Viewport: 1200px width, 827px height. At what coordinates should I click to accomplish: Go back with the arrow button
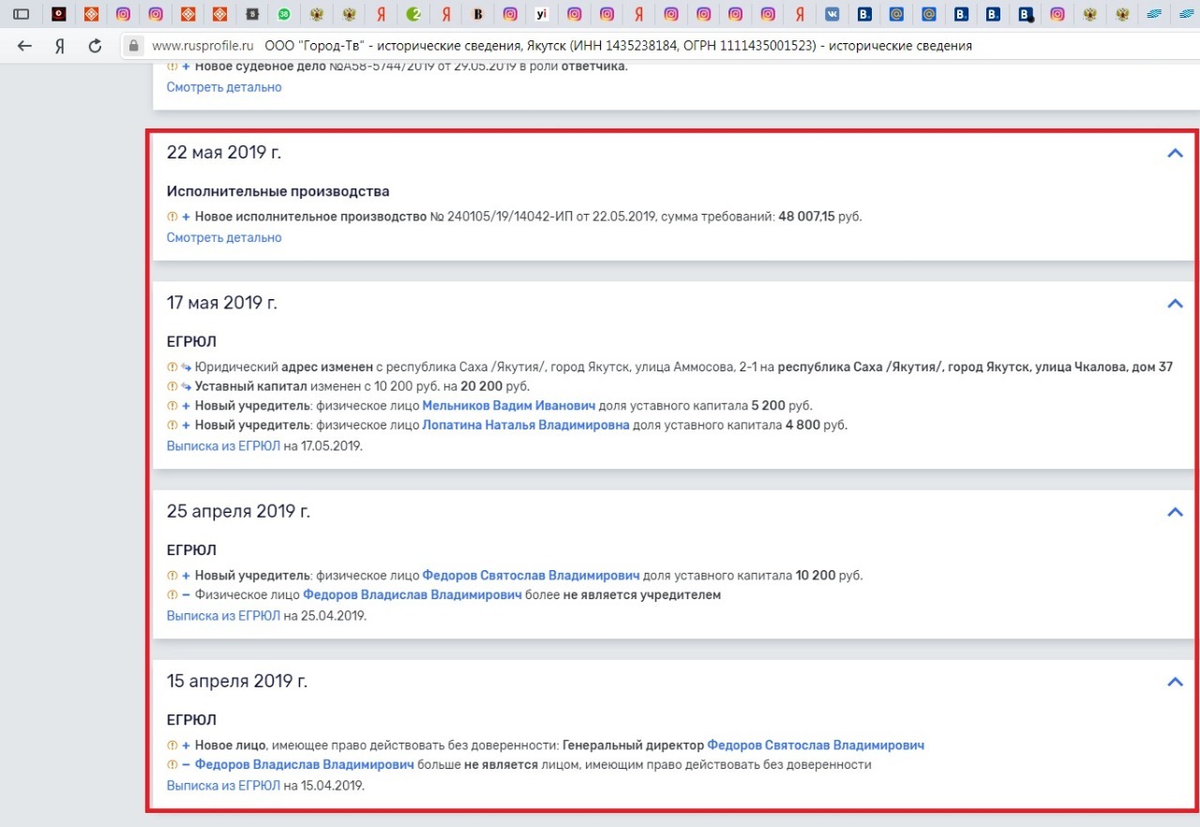pos(25,46)
